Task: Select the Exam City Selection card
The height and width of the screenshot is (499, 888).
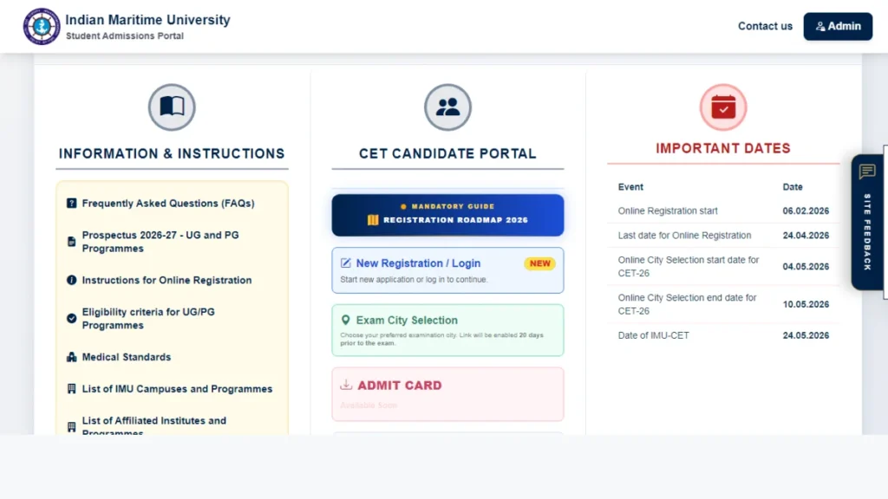Action: [x=447, y=330]
